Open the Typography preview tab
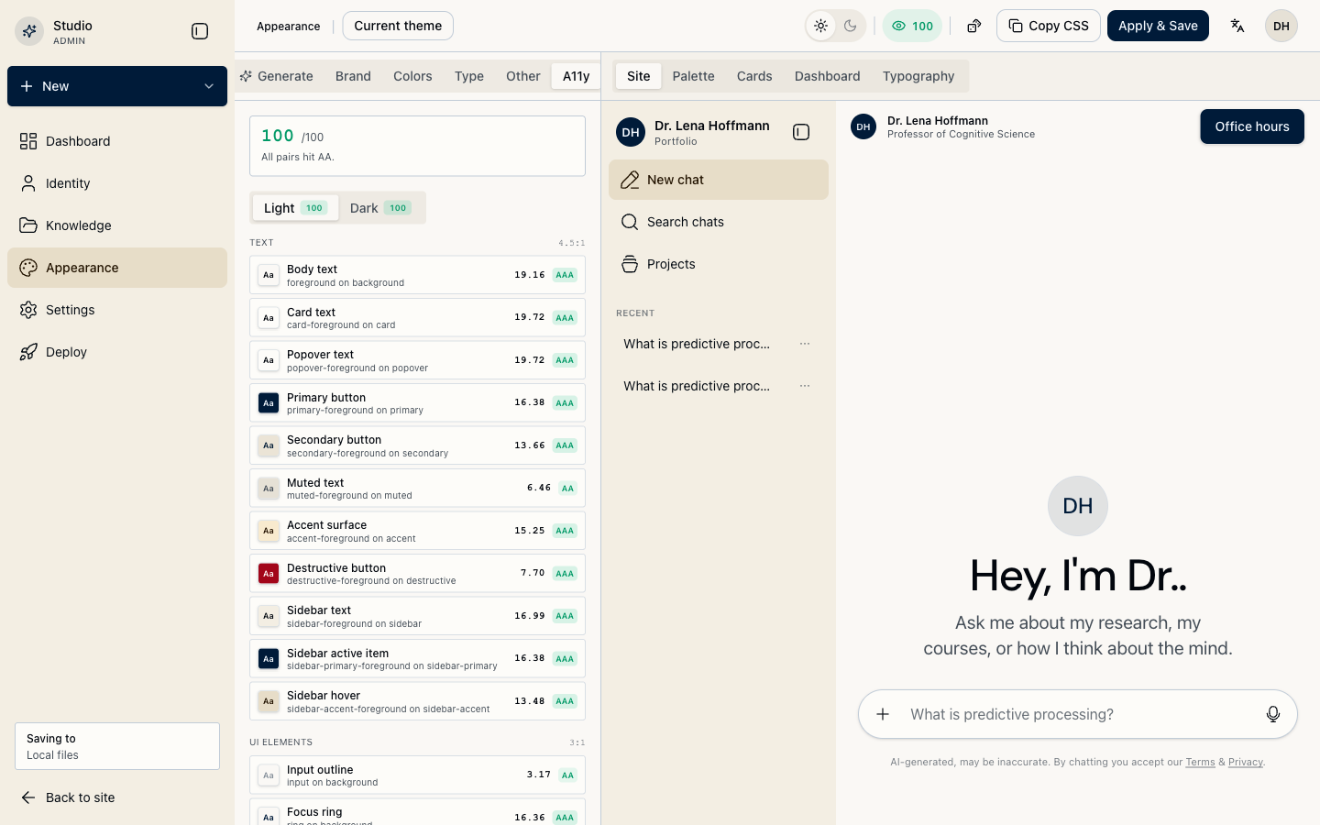This screenshot has height=825, width=1320. (918, 76)
